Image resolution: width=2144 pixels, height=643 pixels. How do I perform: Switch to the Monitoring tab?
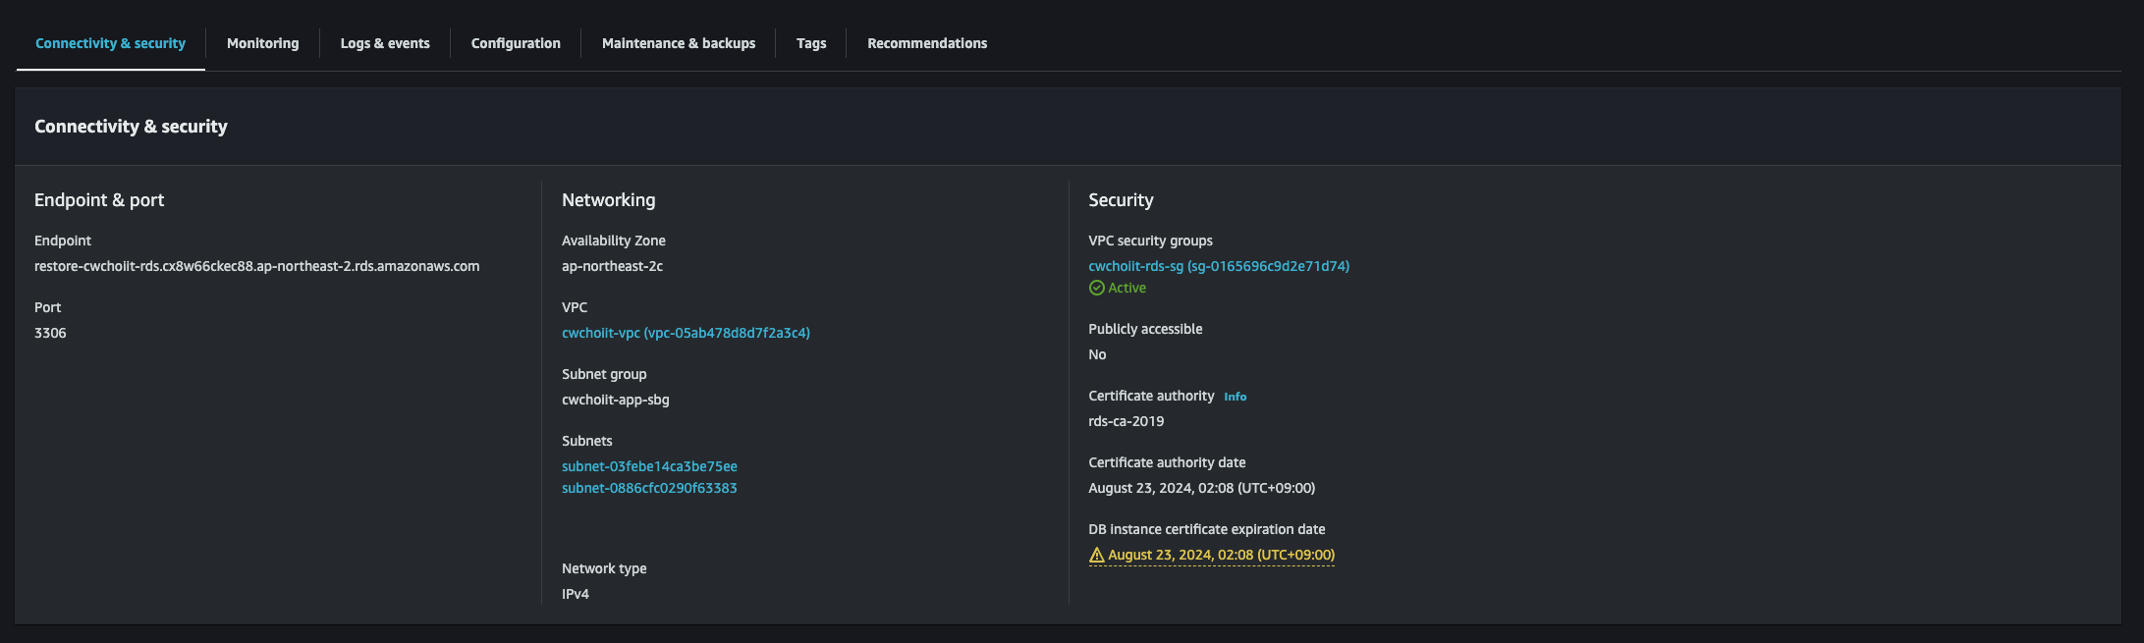click(x=262, y=43)
